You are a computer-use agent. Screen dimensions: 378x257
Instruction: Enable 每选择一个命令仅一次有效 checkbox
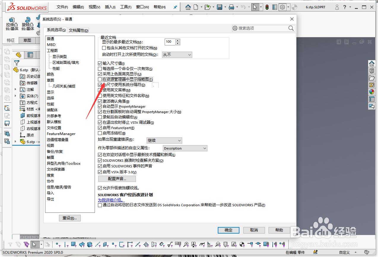(x=100, y=69)
